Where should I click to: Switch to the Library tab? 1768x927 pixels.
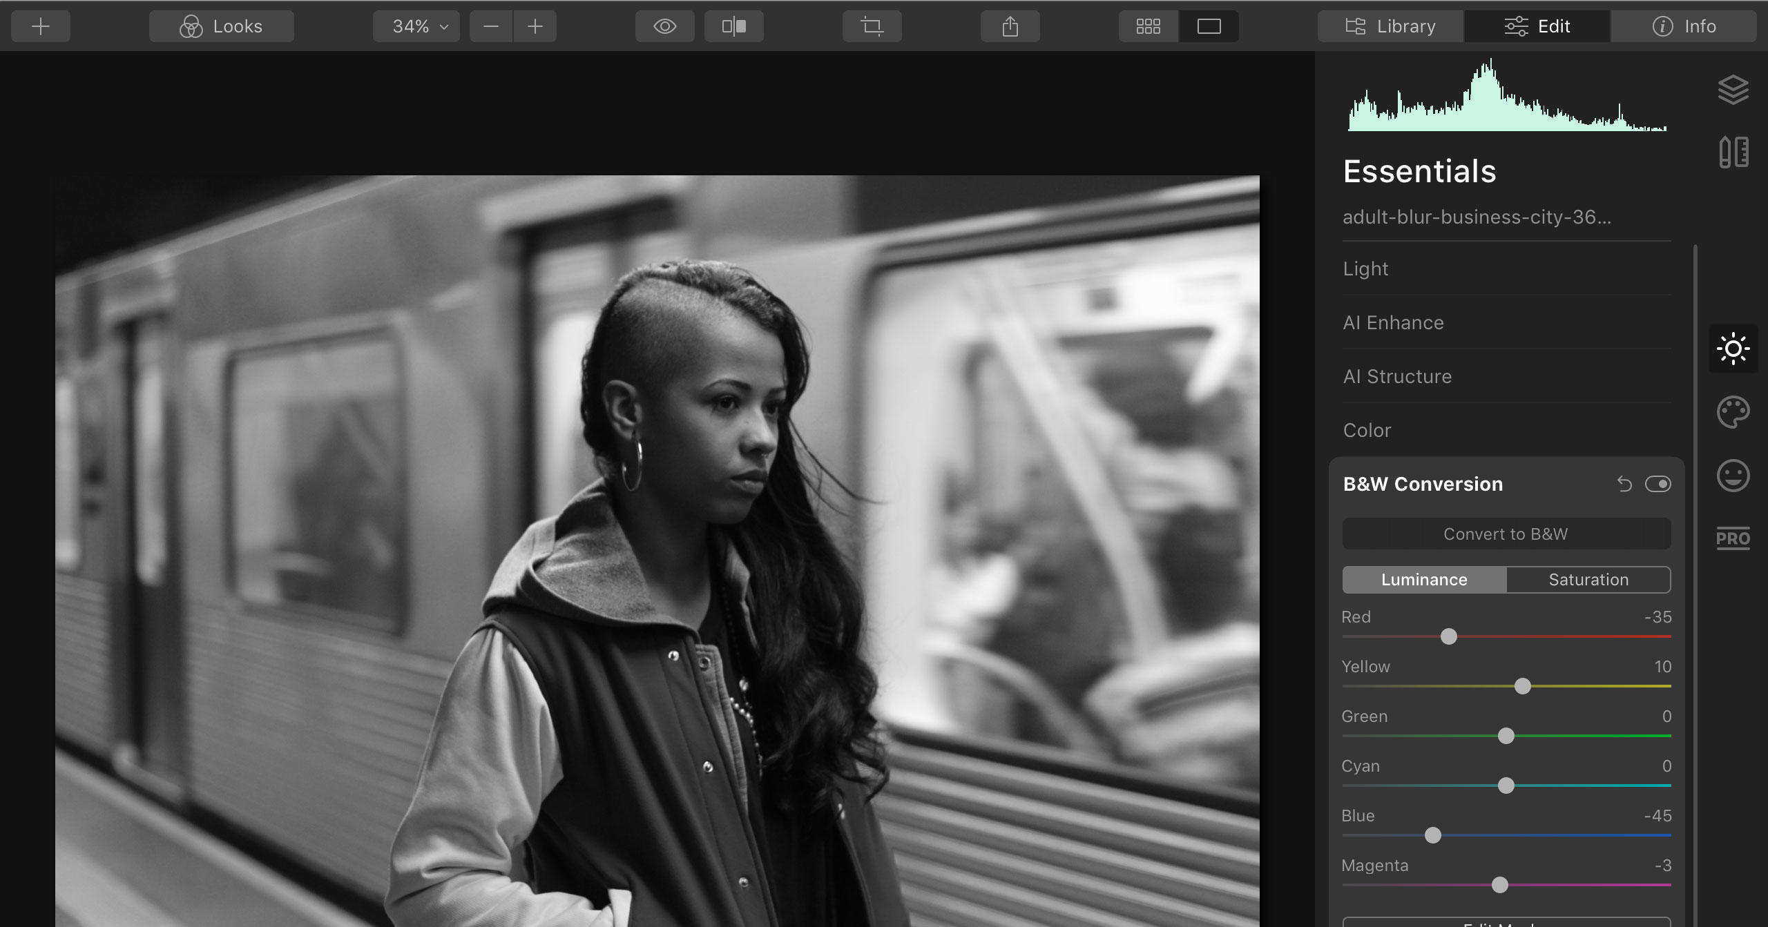[1390, 26]
